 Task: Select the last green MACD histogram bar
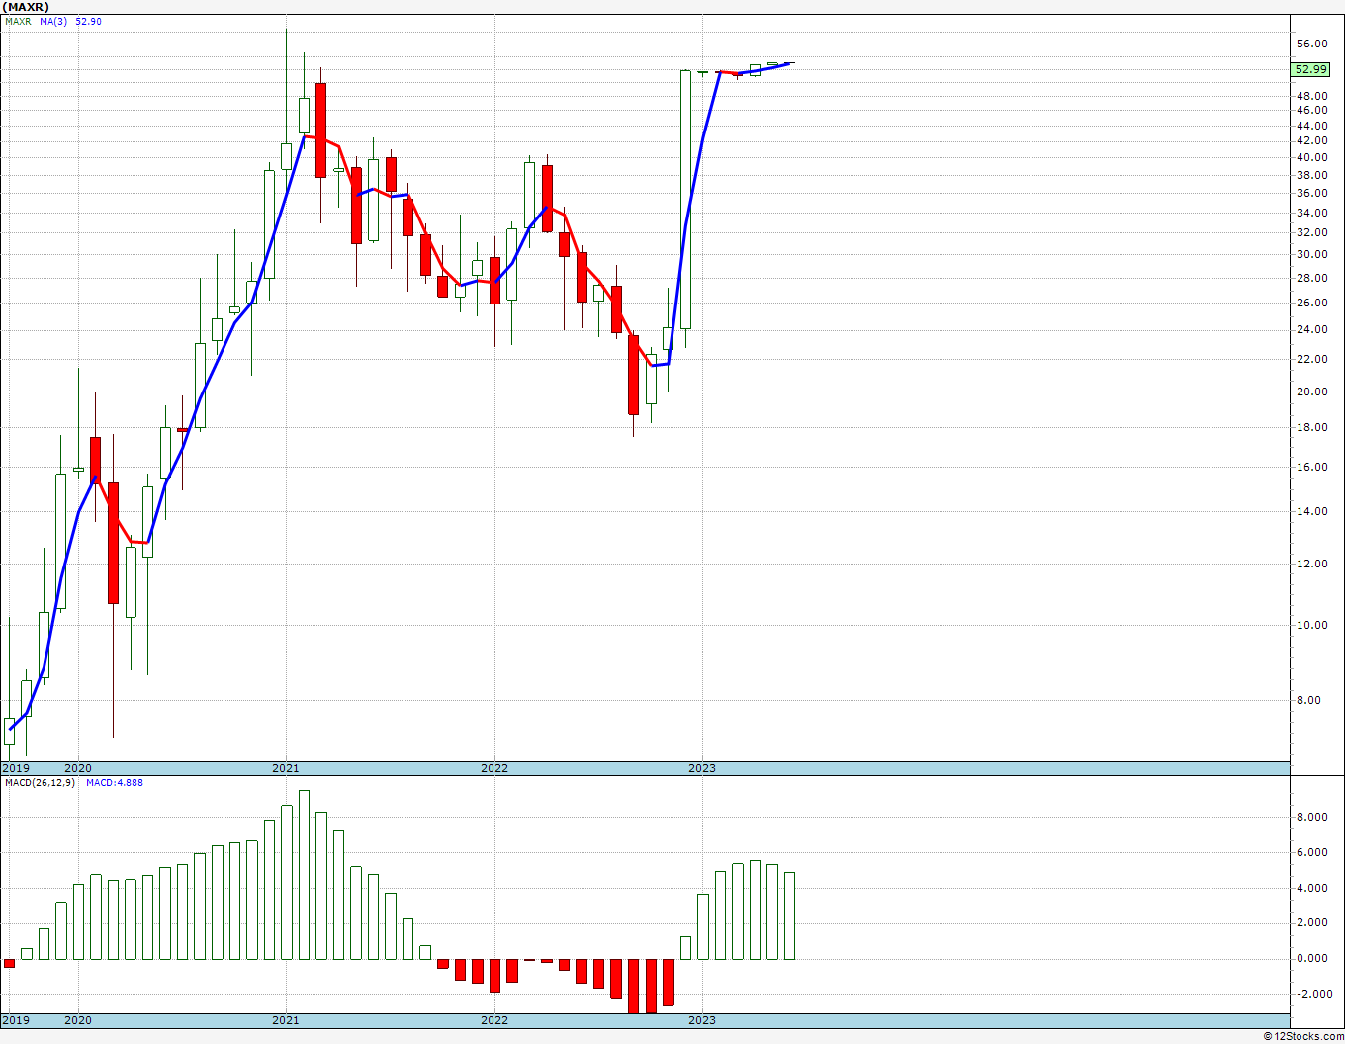click(789, 915)
